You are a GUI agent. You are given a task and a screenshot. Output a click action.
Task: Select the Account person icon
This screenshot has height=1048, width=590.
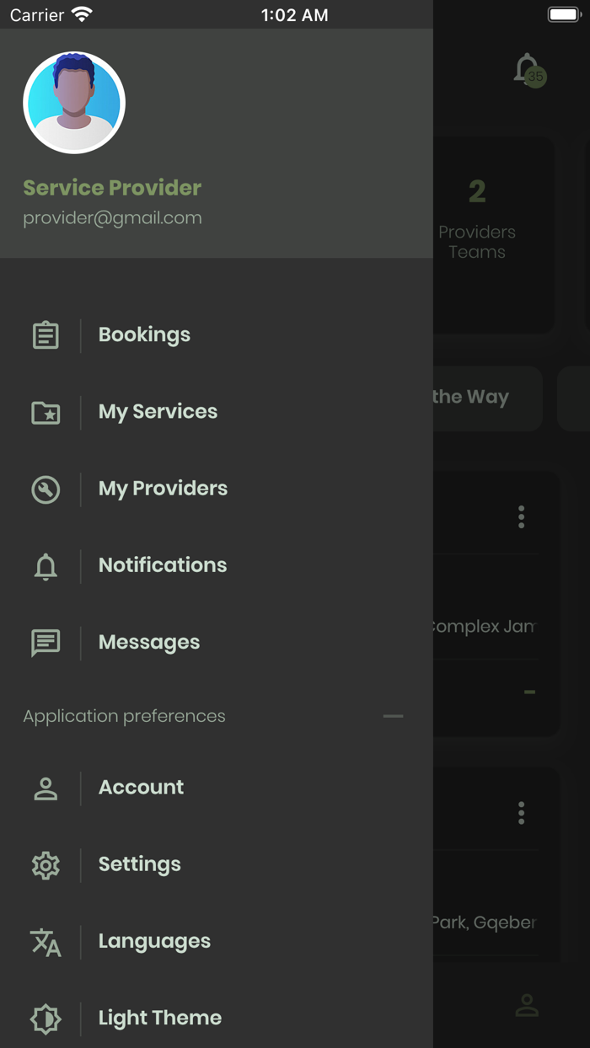coord(45,787)
